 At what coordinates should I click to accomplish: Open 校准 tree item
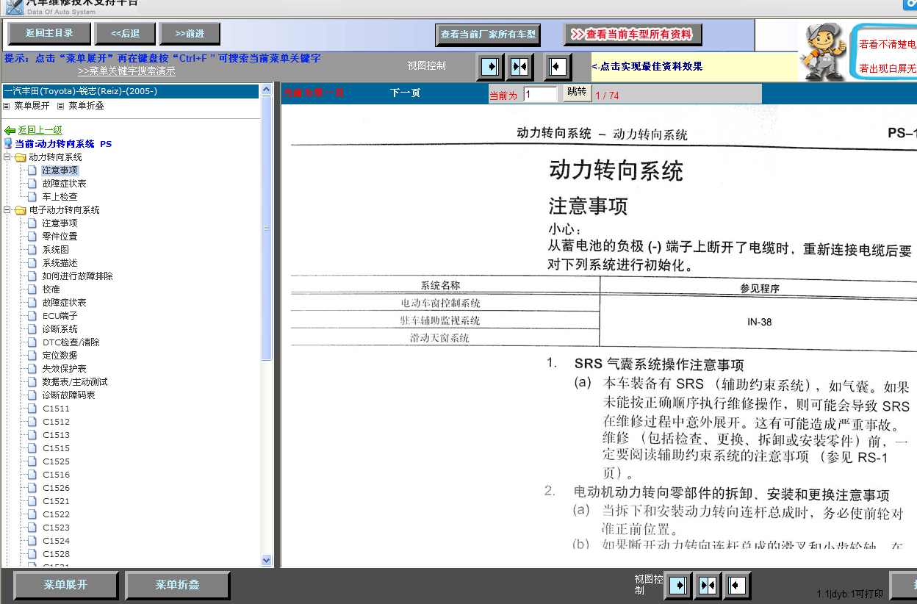click(x=51, y=290)
